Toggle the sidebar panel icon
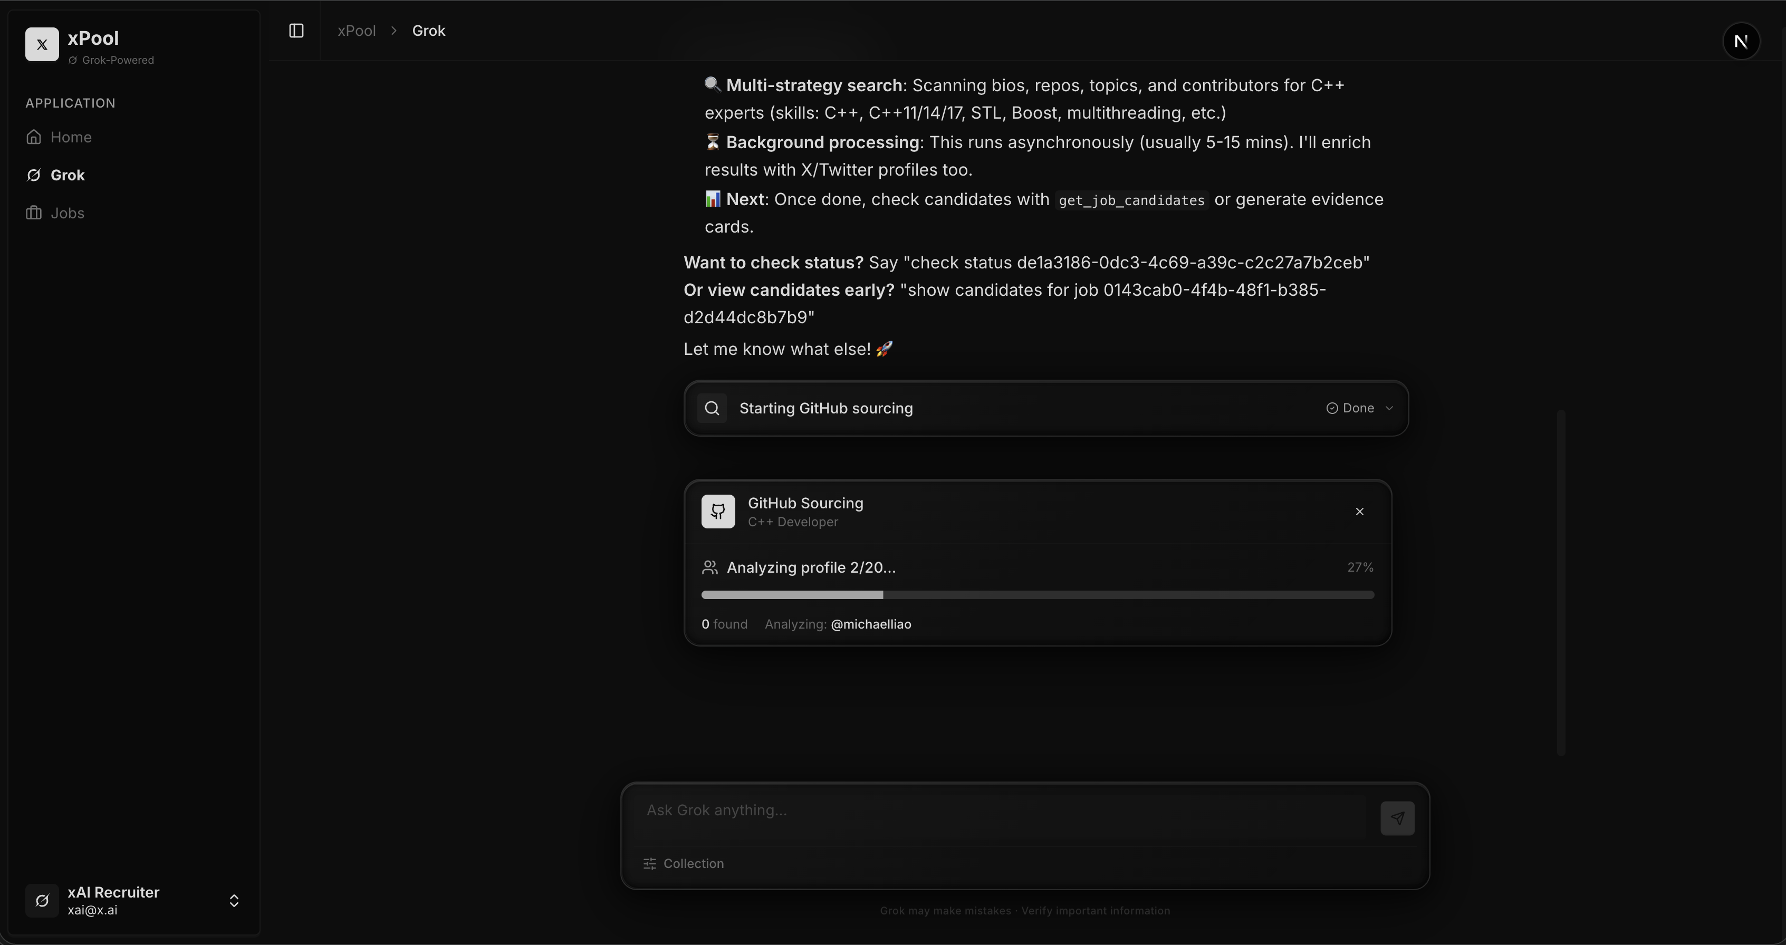The width and height of the screenshot is (1786, 945). (x=296, y=31)
